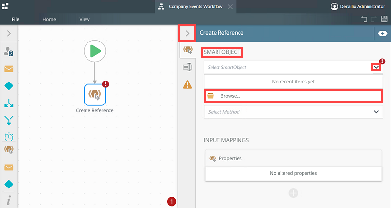Viewport: 391px width, 208px height.
Task: Close the Company Events Workflow tab
Action: click(230, 7)
